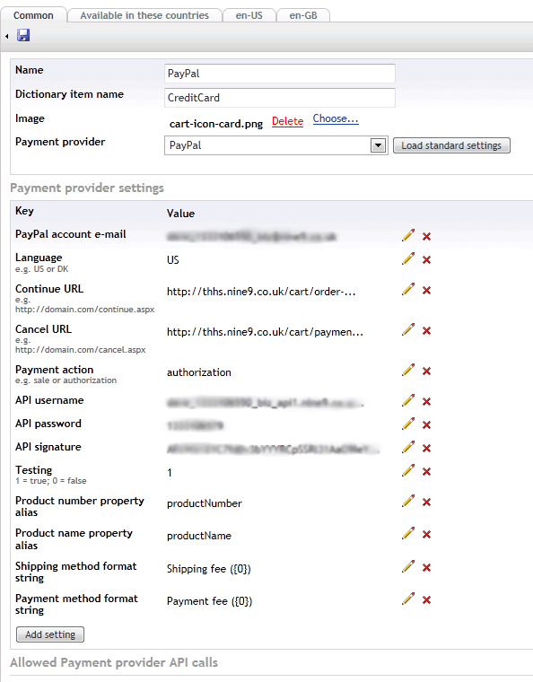Delete the API signature setting

click(x=426, y=449)
